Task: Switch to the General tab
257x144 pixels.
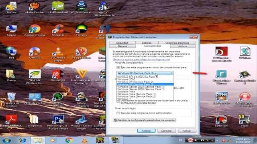Action: point(122,46)
